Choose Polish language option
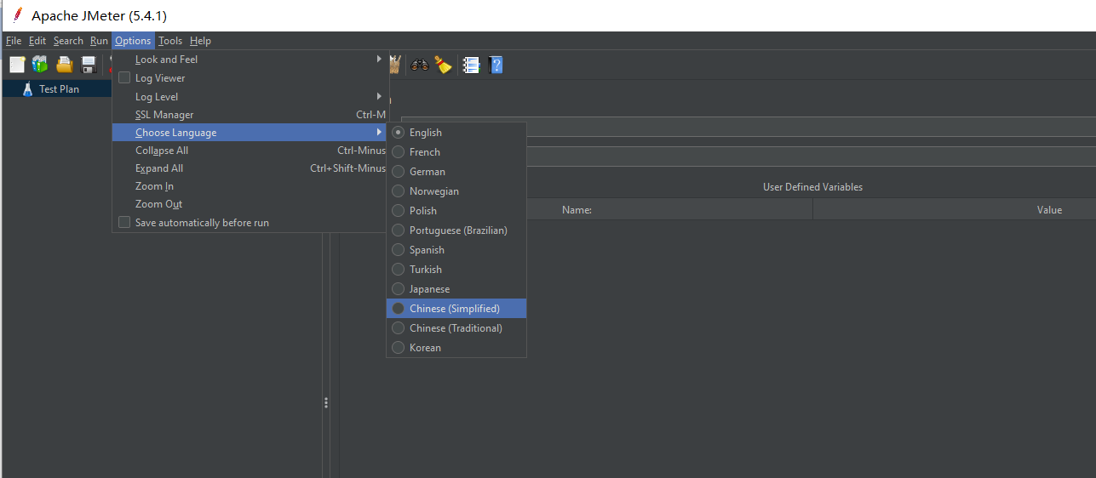The image size is (1096, 478). (456, 210)
